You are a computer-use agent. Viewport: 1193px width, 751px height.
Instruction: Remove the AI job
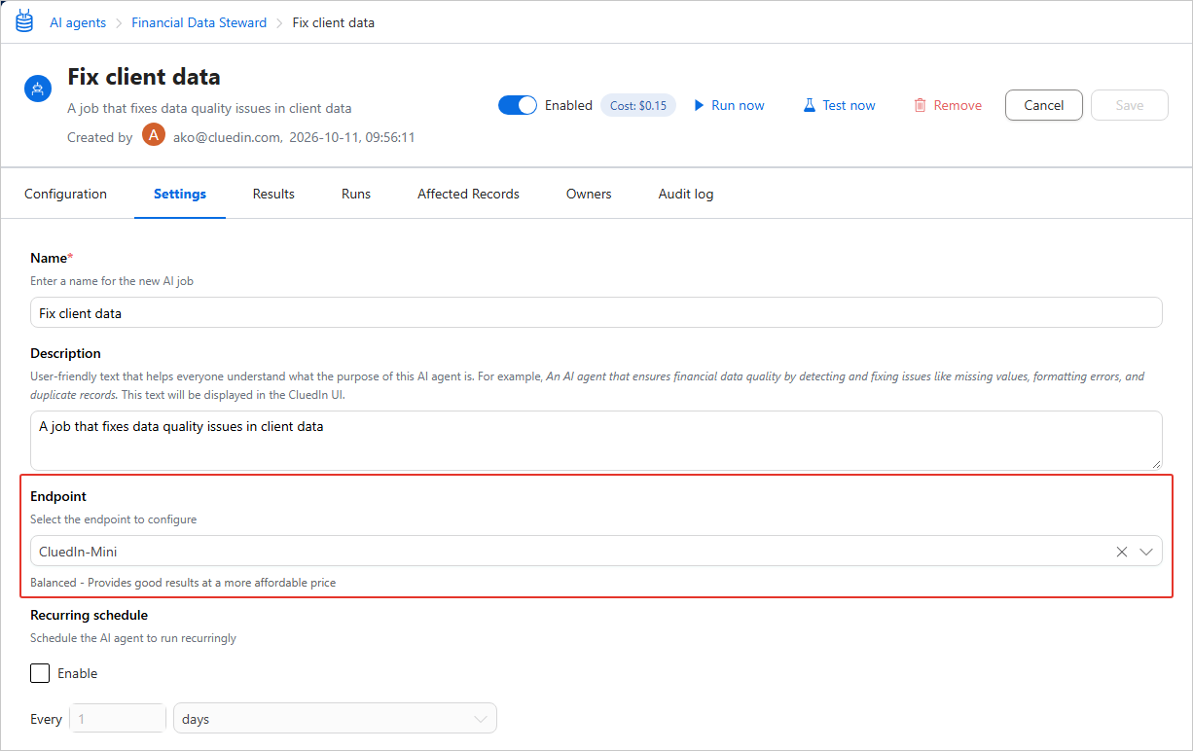[x=948, y=105]
